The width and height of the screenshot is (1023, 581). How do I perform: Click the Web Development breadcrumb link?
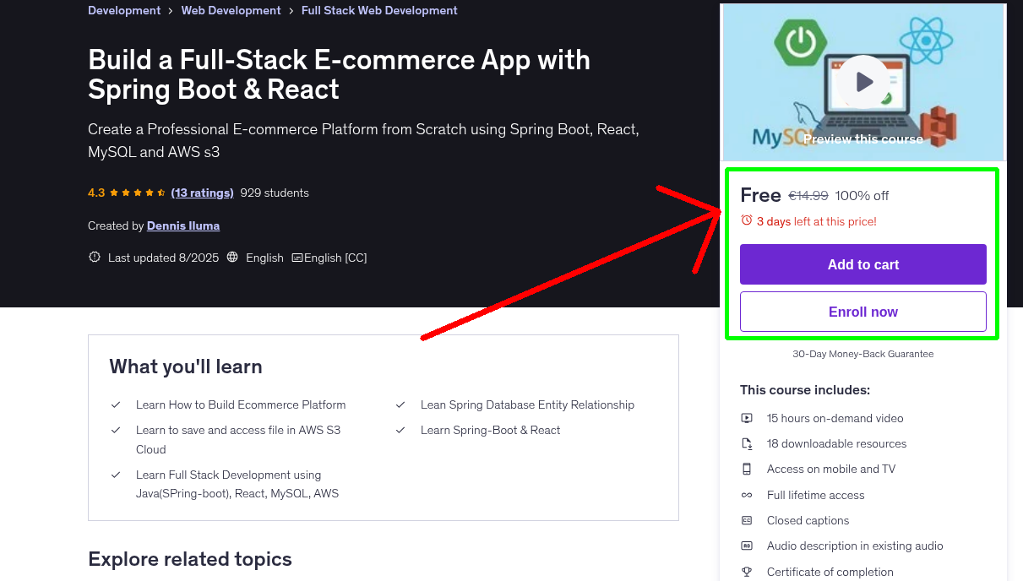231,10
